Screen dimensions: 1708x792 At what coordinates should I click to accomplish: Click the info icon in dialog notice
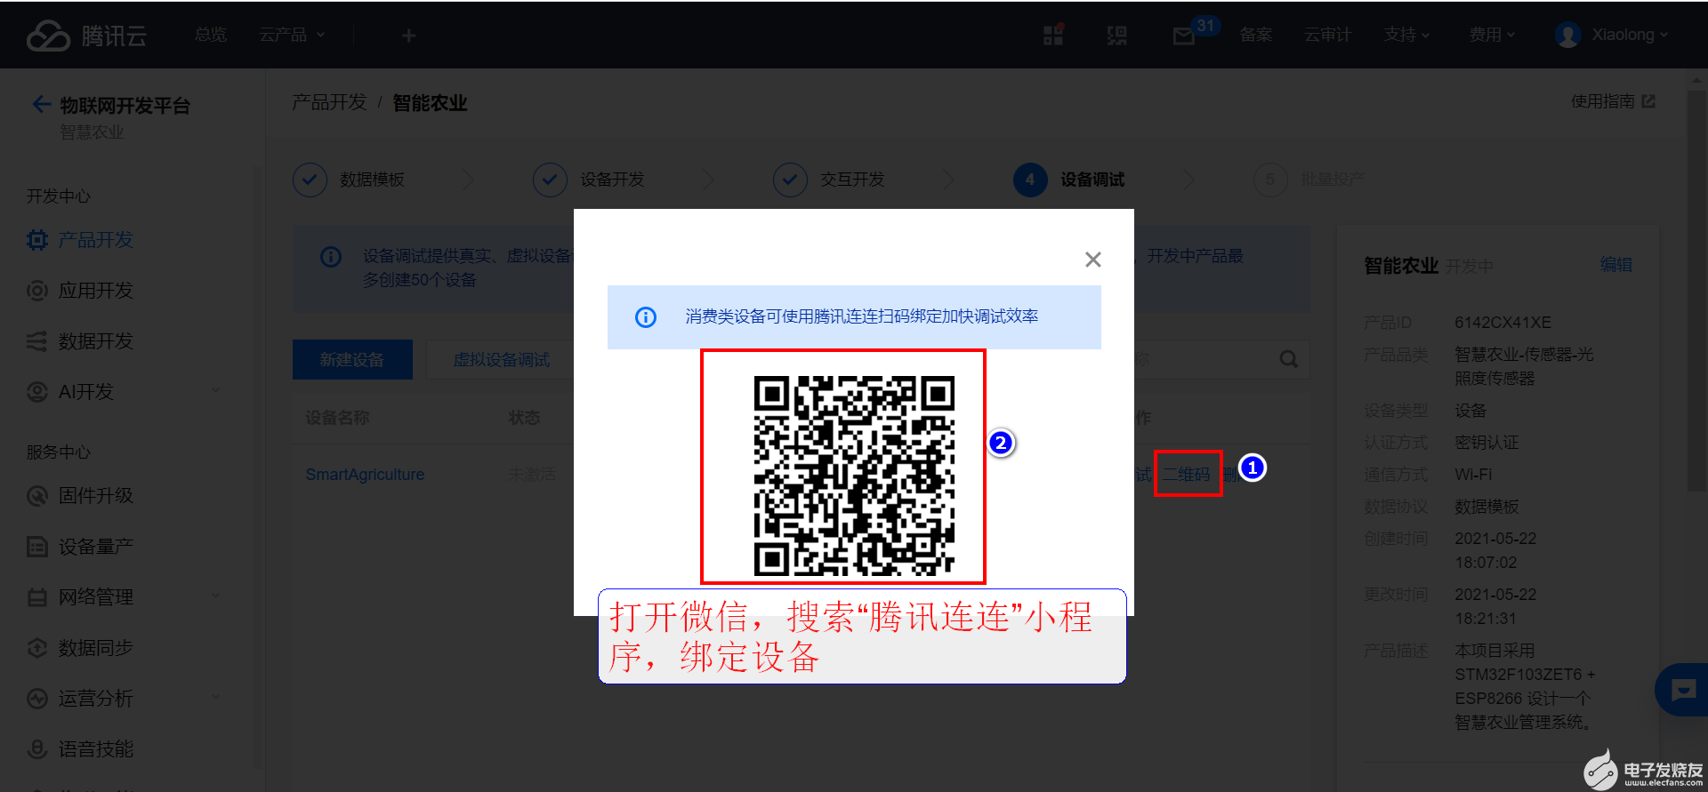click(646, 317)
